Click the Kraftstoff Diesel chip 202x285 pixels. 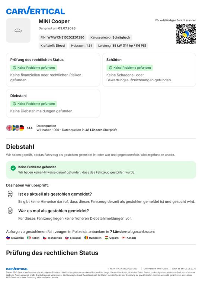(53, 46)
